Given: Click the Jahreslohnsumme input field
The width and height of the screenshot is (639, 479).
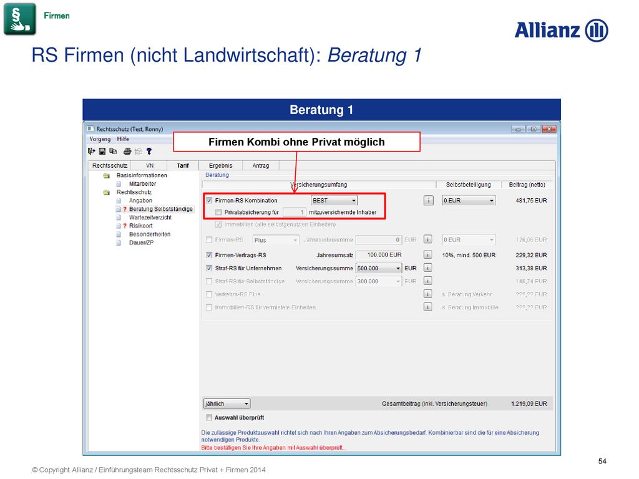Looking at the screenshot, I should point(379,240).
